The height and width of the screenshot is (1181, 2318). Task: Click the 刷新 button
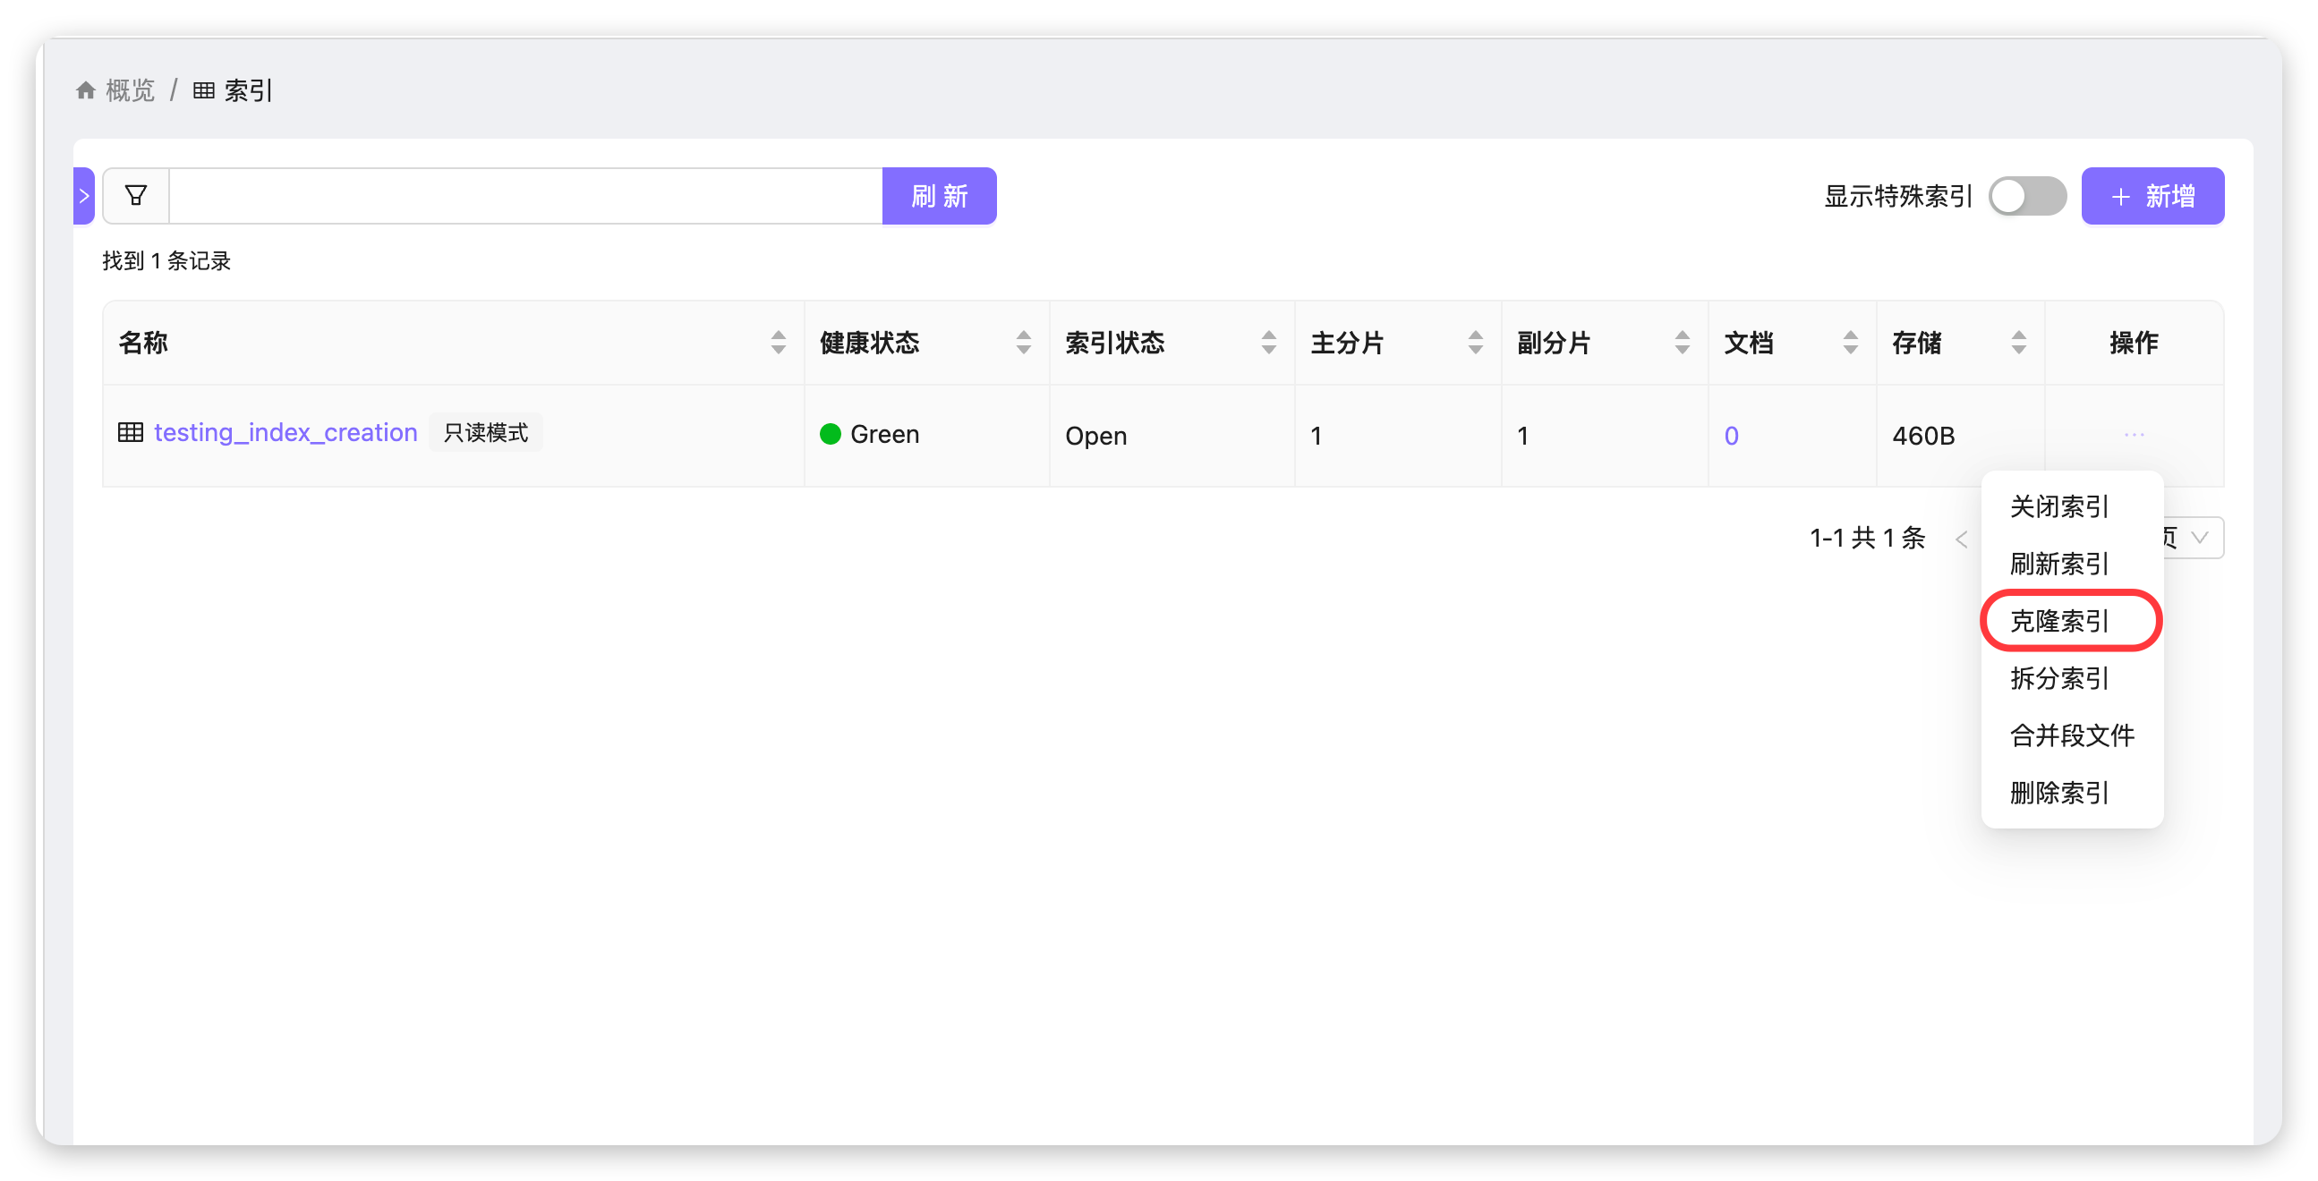click(939, 196)
